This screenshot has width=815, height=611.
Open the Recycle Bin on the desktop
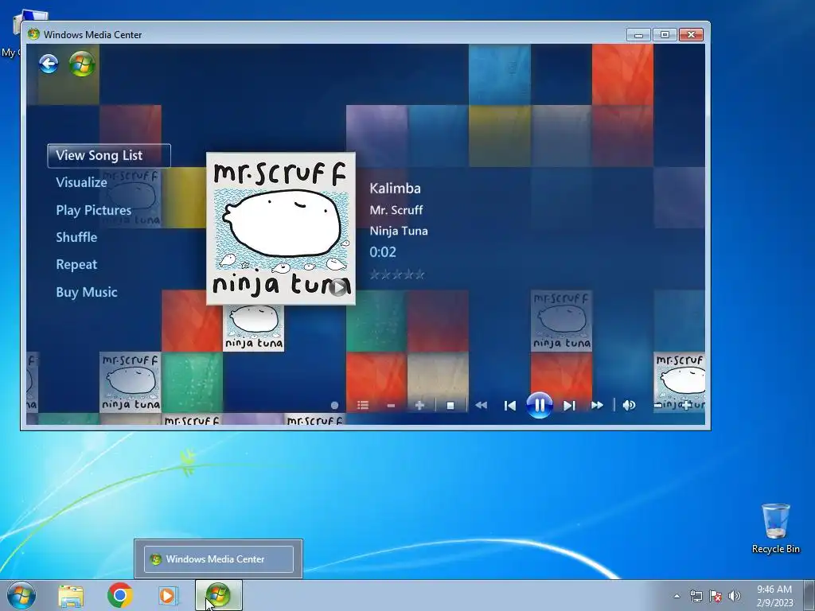775,528
